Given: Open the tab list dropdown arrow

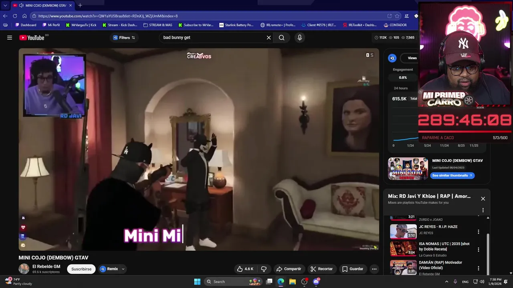Looking at the screenshot, I should [5, 6].
